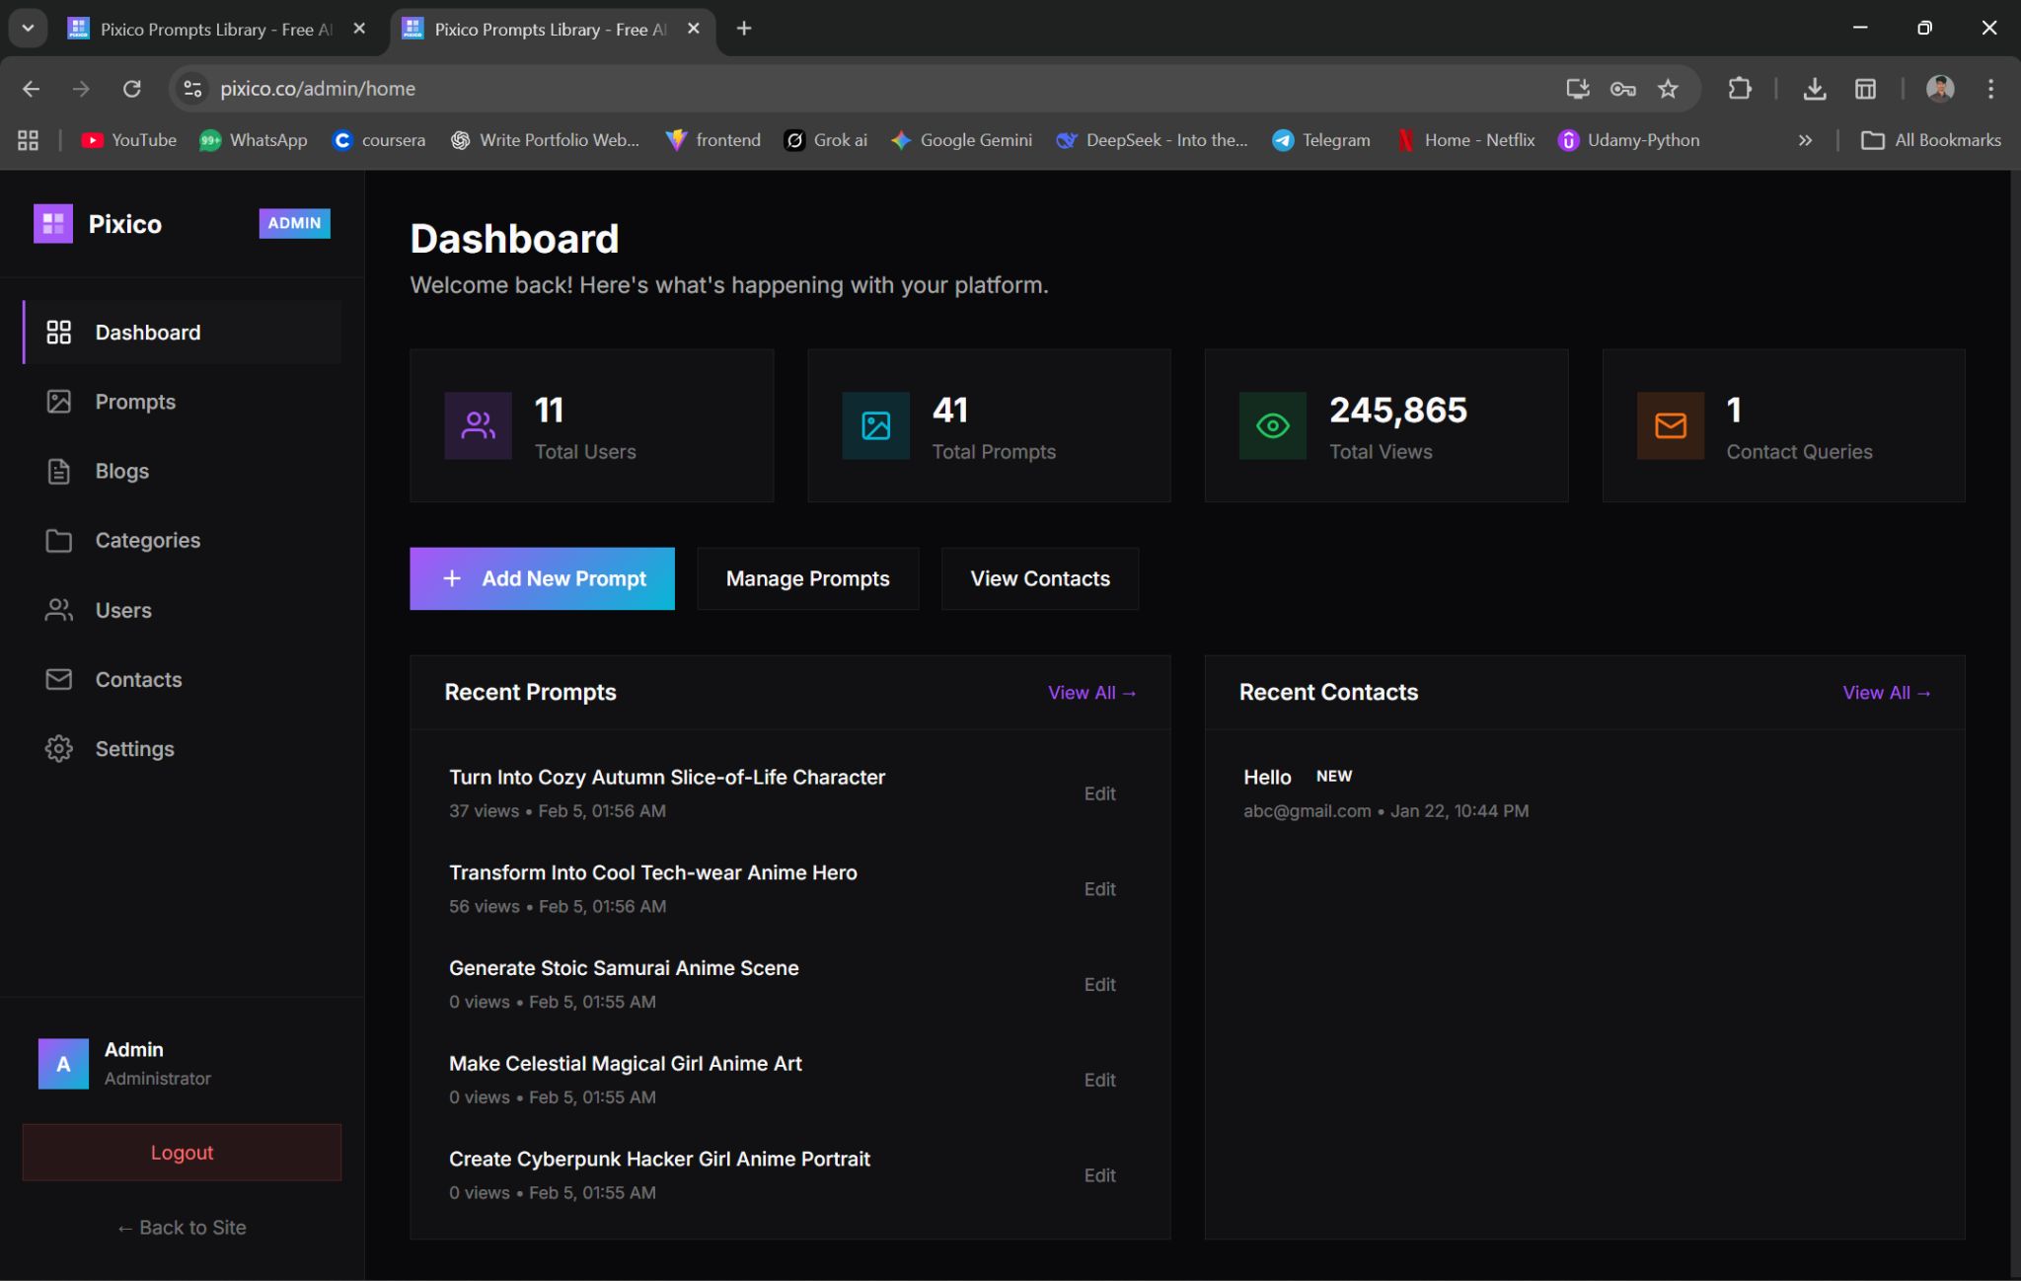Open the Users sidebar page
The height and width of the screenshot is (1281, 2021).
(x=122, y=610)
